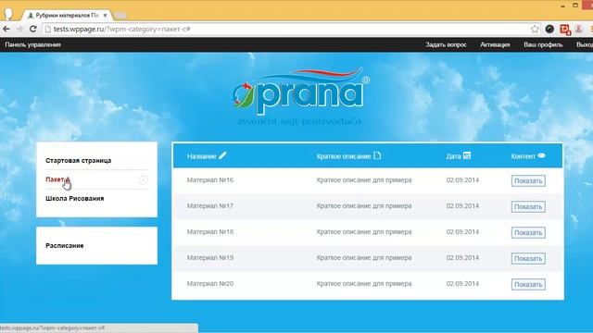Click the pencil icon beside Название

222,155
